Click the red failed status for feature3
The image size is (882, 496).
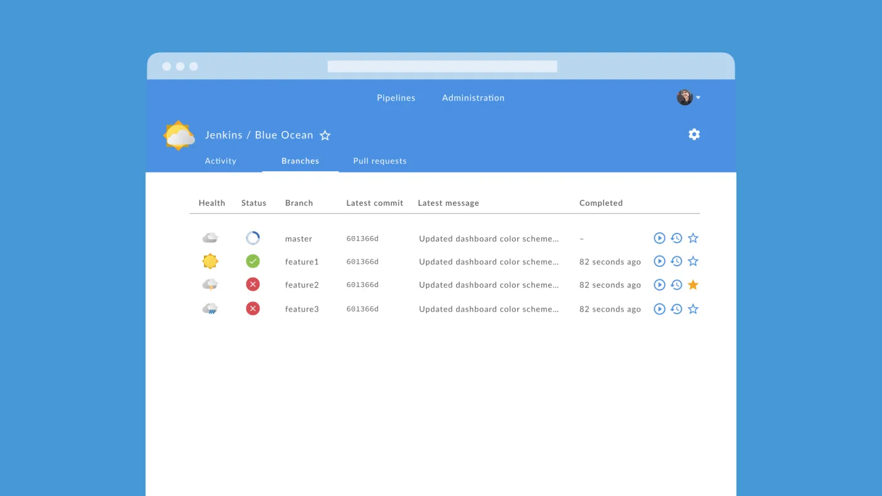pos(253,308)
